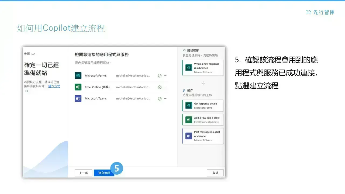Select the 'Get response details' action card
The width and height of the screenshot is (345, 194).
203,106
